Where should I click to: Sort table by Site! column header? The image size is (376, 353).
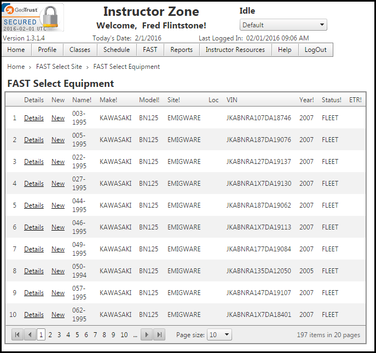[173, 100]
